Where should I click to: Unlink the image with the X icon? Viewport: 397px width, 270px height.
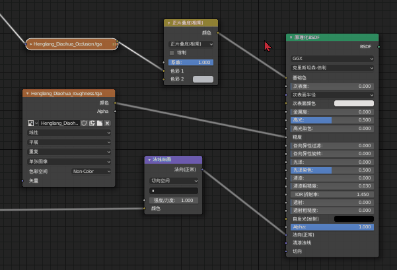108,123
